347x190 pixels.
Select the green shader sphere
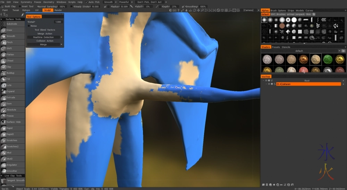pos(327,59)
